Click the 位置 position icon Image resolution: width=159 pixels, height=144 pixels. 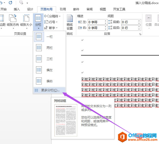tap(148, 18)
